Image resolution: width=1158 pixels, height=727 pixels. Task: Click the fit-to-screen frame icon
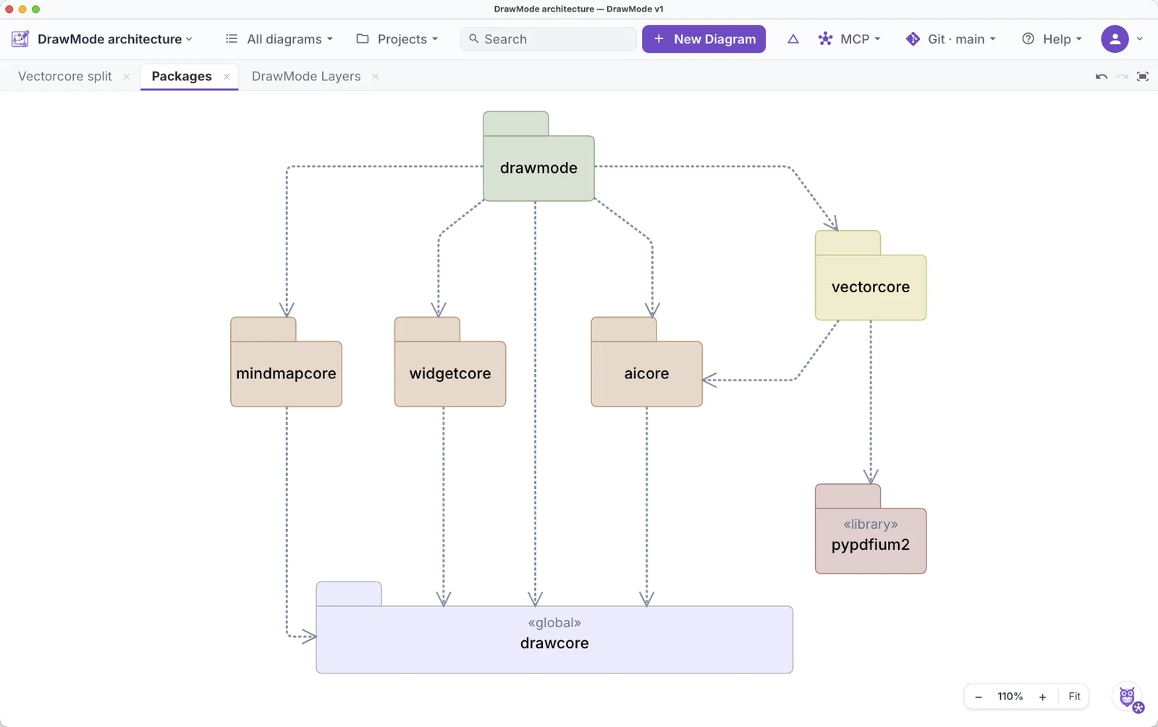pyautogui.click(x=1143, y=77)
